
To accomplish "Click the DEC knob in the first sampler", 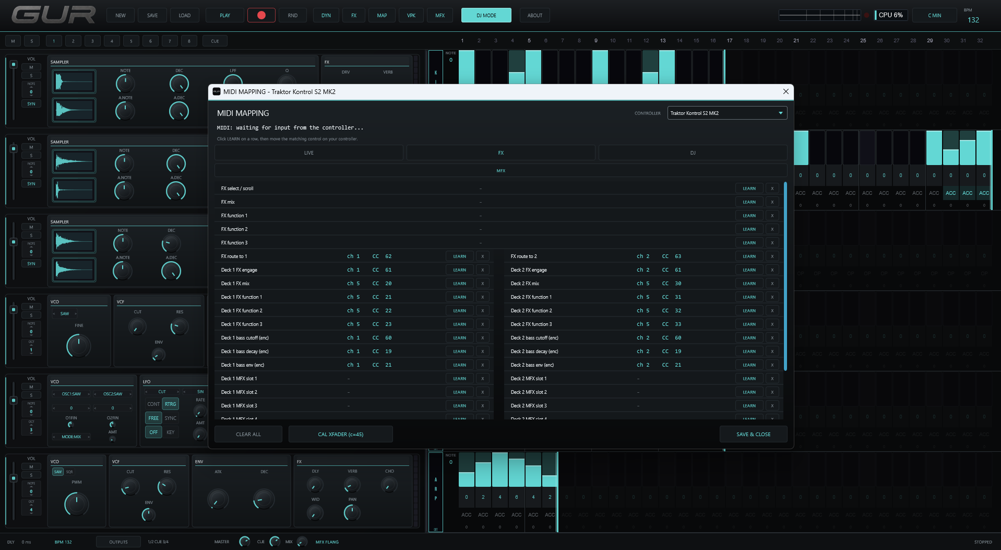I will click(x=179, y=83).
